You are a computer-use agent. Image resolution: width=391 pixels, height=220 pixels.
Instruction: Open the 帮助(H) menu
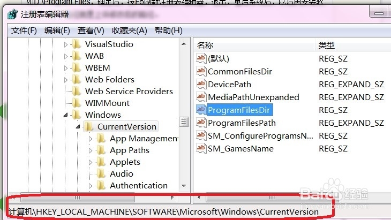pos(169,31)
